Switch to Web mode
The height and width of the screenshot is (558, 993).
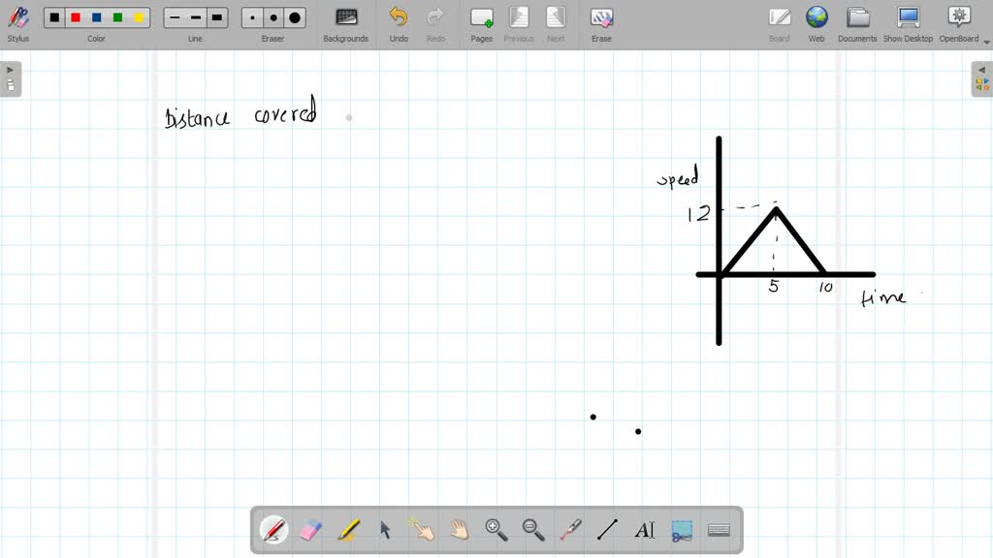(x=817, y=24)
